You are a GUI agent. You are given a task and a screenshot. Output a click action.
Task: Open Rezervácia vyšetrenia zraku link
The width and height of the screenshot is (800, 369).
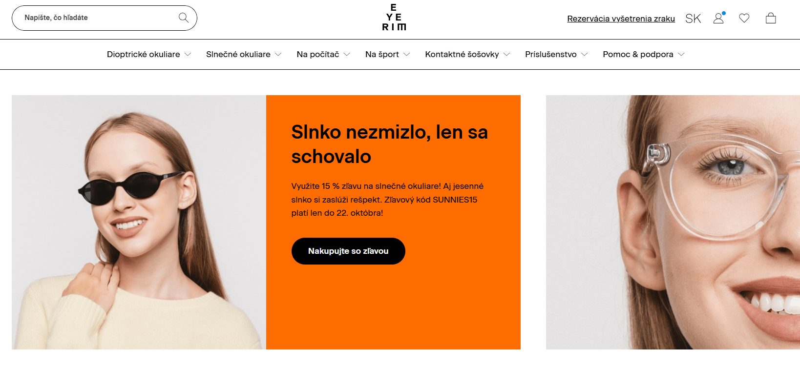point(621,19)
